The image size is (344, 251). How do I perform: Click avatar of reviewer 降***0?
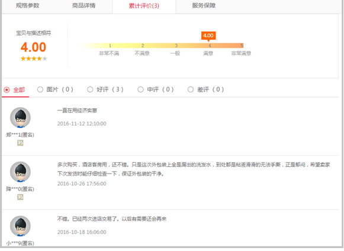[x=20, y=172]
